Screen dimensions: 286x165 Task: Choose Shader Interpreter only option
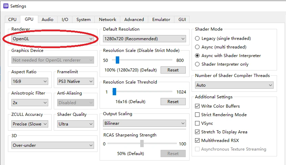(x=197, y=64)
